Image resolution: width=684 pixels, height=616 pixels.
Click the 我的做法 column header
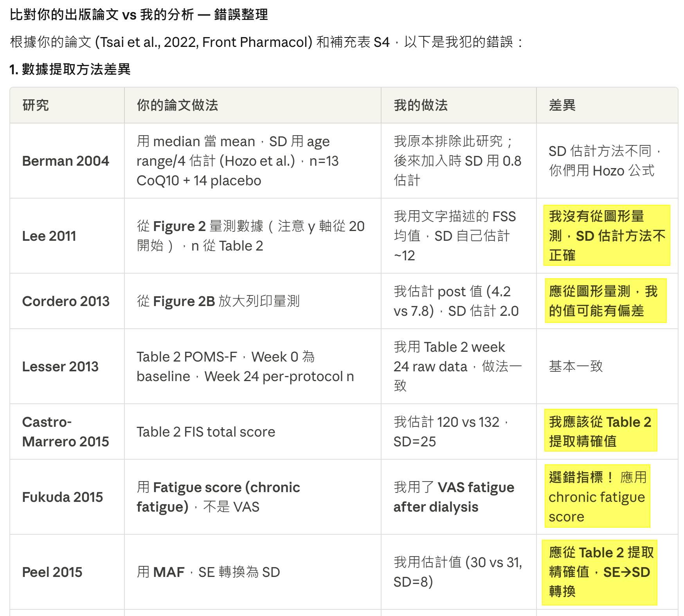(420, 105)
